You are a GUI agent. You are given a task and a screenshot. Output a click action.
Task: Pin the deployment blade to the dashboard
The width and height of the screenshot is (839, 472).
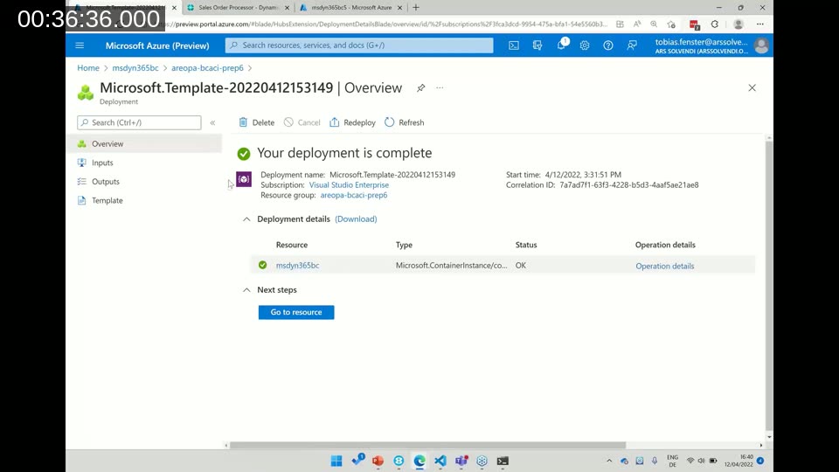[x=421, y=87]
